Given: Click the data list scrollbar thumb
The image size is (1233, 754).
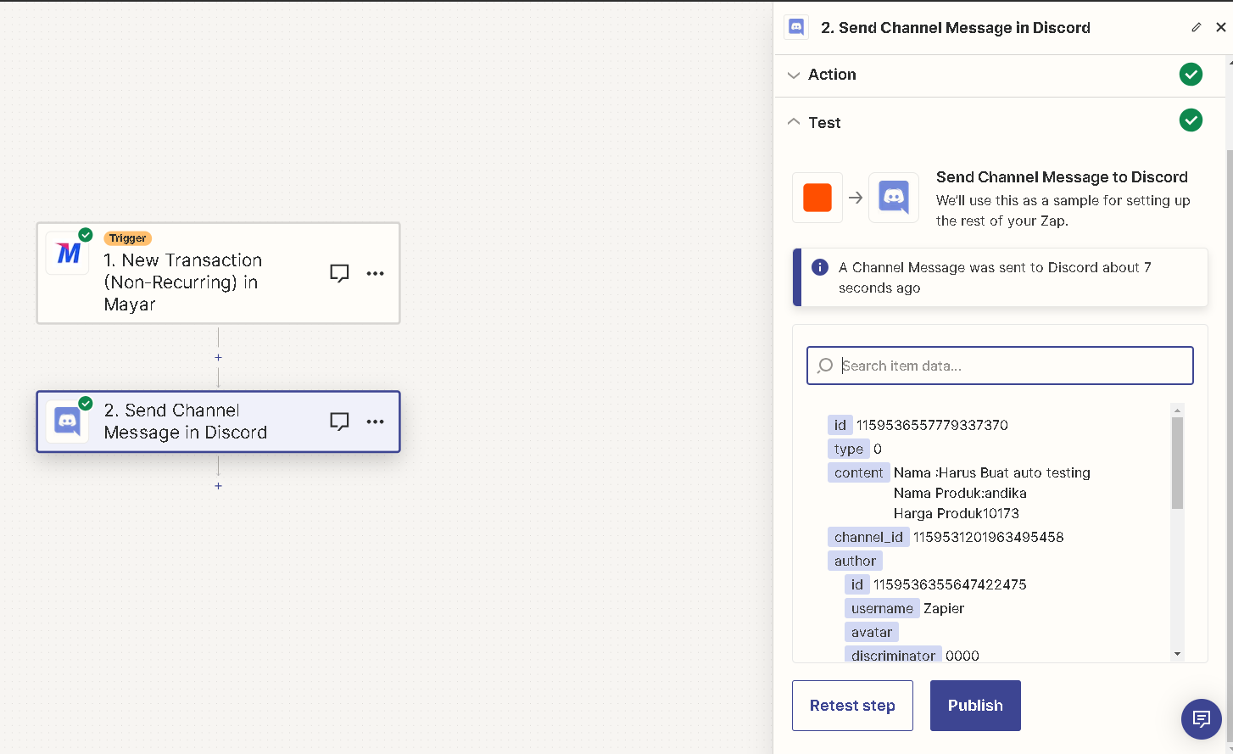Looking at the screenshot, I should [1177, 463].
